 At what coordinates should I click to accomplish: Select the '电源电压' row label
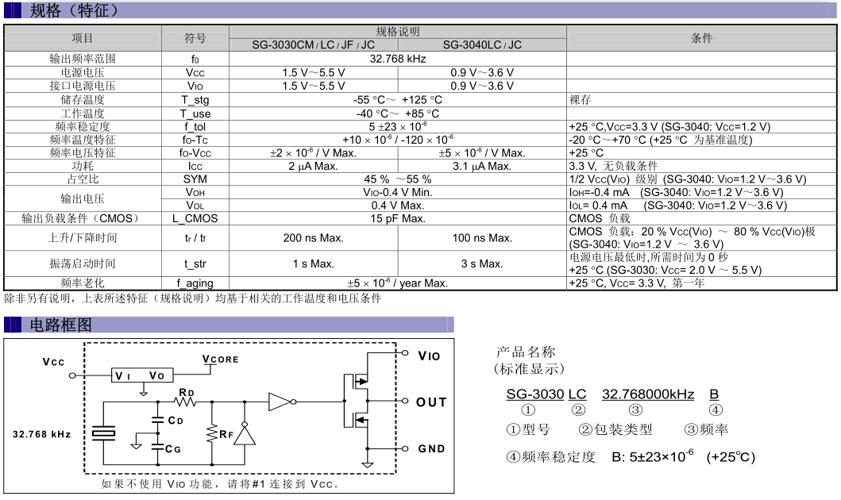point(83,72)
